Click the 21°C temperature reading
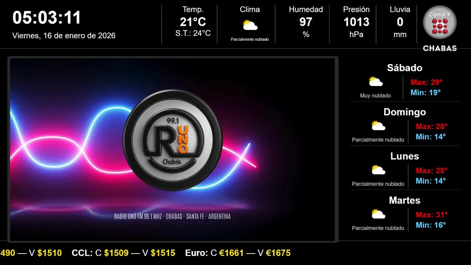Screen dimensions: 471x265 pyautogui.click(x=193, y=22)
